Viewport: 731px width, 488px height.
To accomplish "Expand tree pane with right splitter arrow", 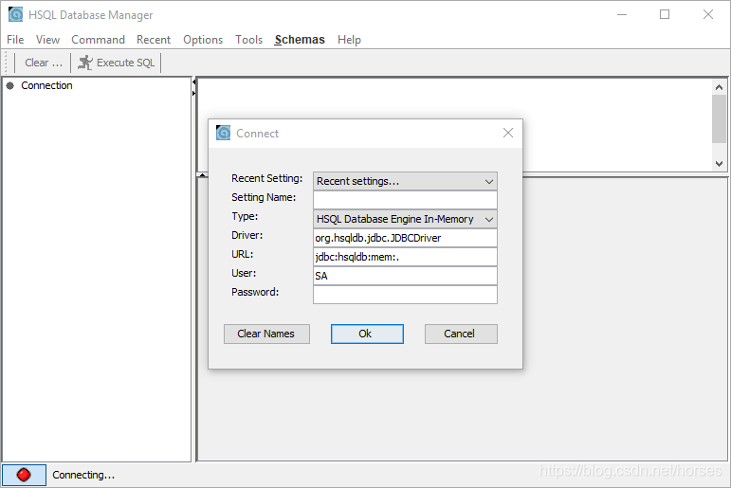I will pyautogui.click(x=194, y=93).
